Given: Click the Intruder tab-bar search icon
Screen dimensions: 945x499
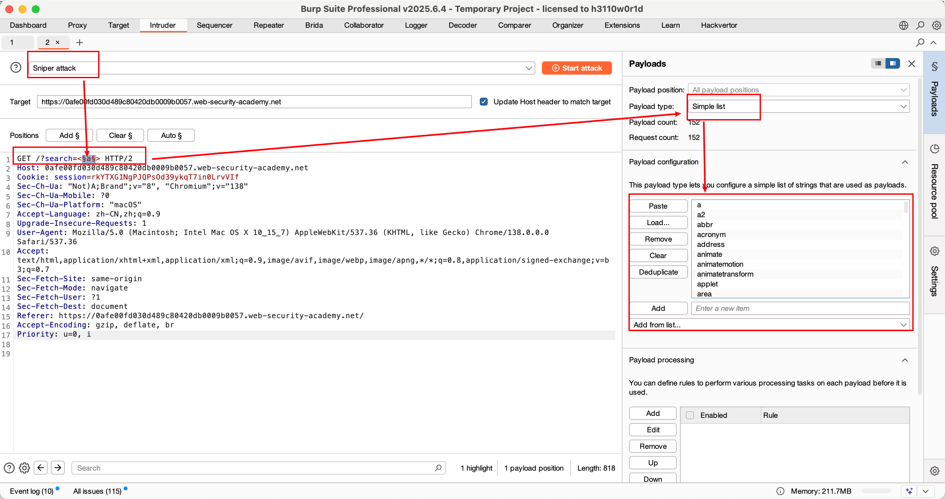Looking at the screenshot, I should [x=920, y=43].
